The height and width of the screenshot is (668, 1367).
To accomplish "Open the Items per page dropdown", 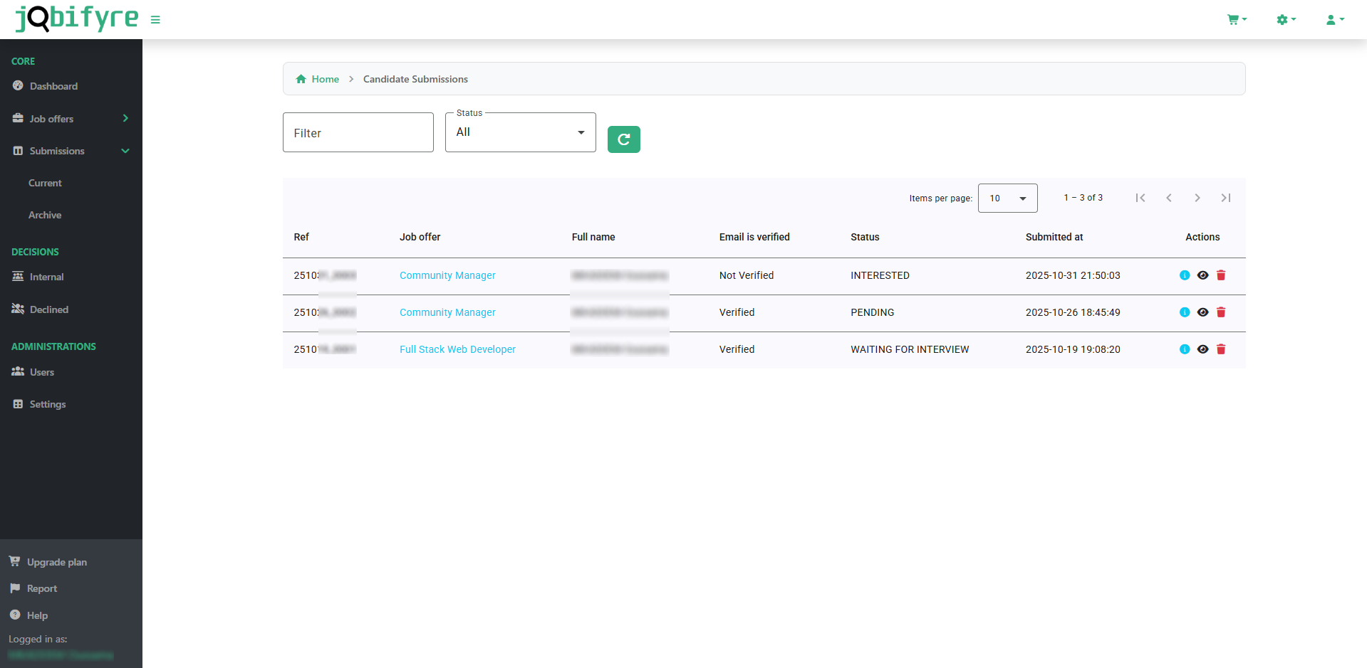I will tap(1007, 198).
